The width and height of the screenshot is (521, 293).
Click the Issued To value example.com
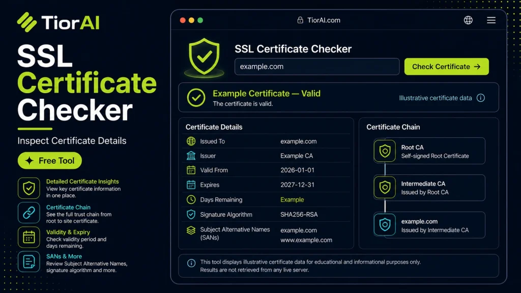(298, 141)
